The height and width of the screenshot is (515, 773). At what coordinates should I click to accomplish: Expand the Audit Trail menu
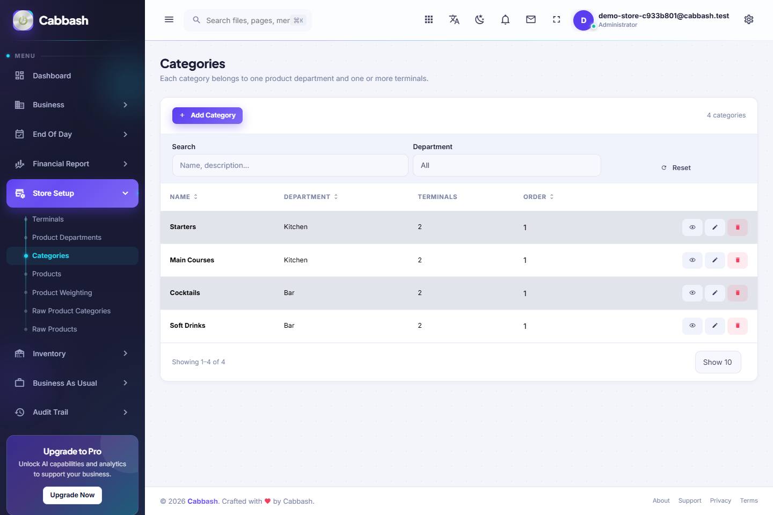point(72,412)
